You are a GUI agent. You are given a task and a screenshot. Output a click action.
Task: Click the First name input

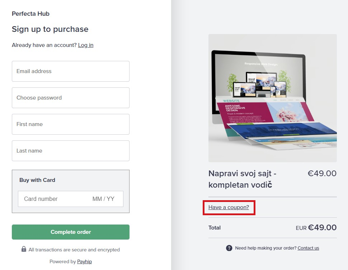(70, 124)
